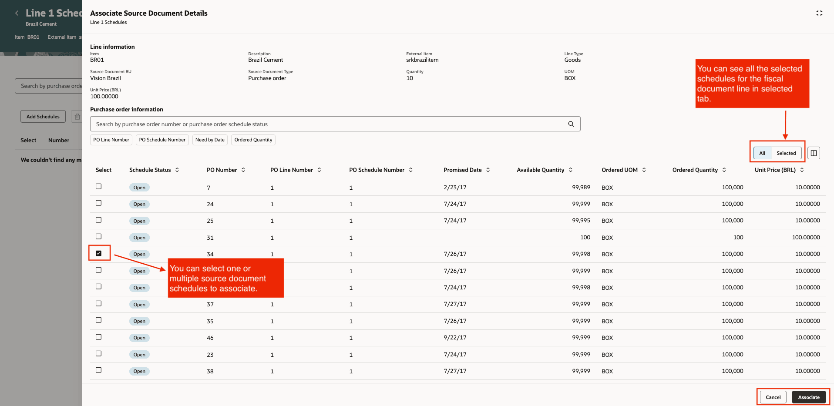This screenshot has height=406, width=834.
Task: Sort by PO Line Number column arrows
Action: point(319,170)
